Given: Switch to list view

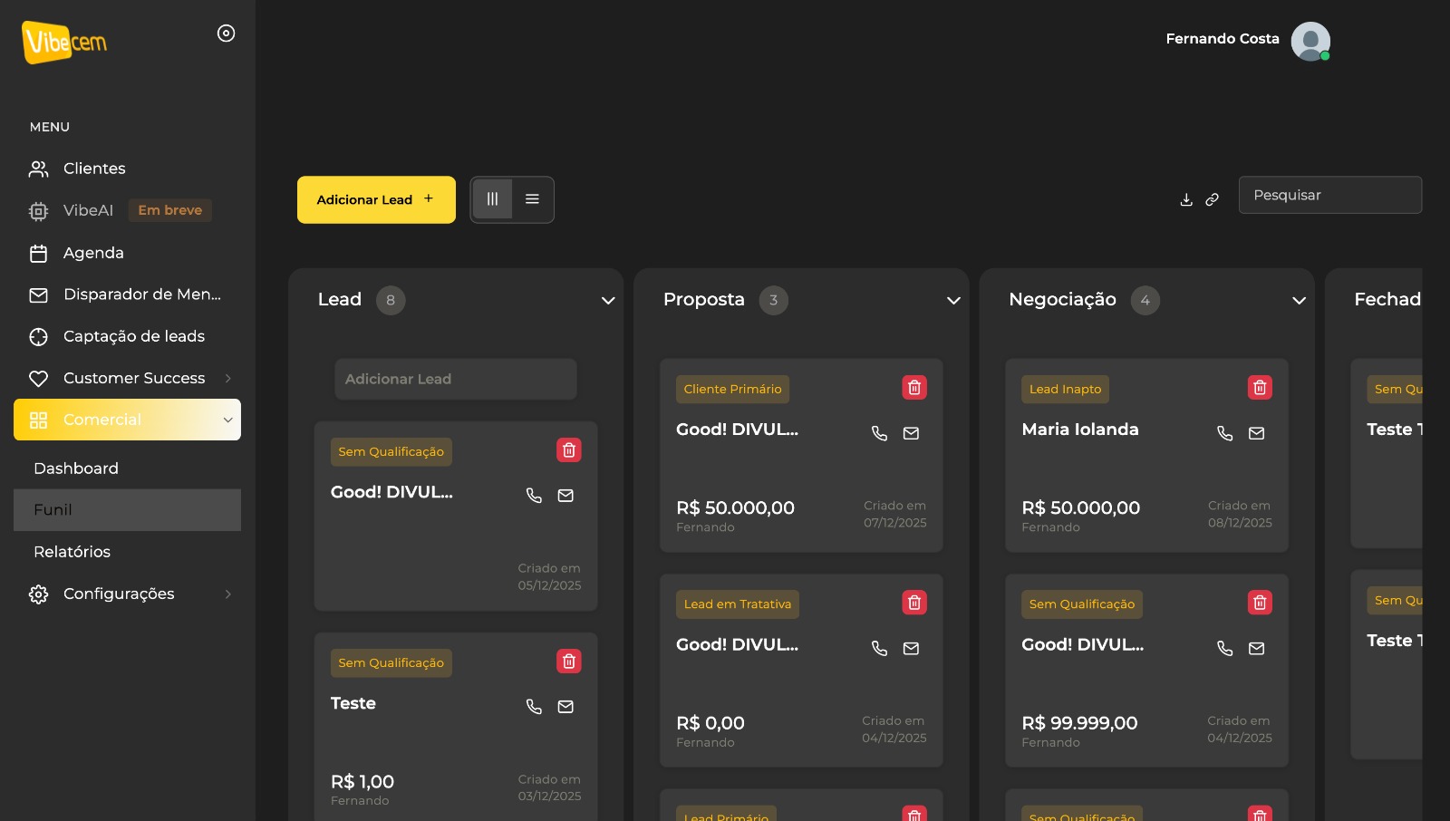Looking at the screenshot, I should (532, 199).
